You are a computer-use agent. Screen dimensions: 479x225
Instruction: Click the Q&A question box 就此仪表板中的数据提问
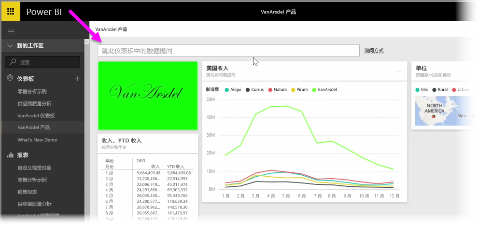pyautogui.click(x=228, y=51)
